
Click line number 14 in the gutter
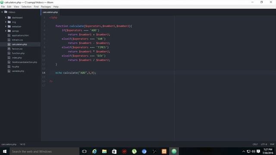(44, 73)
